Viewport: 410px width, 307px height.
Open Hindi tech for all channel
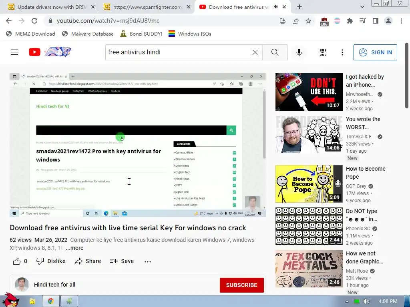coord(54,285)
